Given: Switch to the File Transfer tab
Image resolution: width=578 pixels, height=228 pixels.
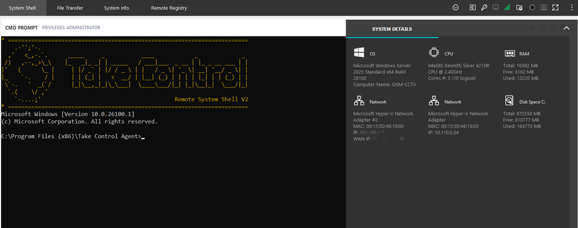Looking at the screenshot, I should [70, 8].
